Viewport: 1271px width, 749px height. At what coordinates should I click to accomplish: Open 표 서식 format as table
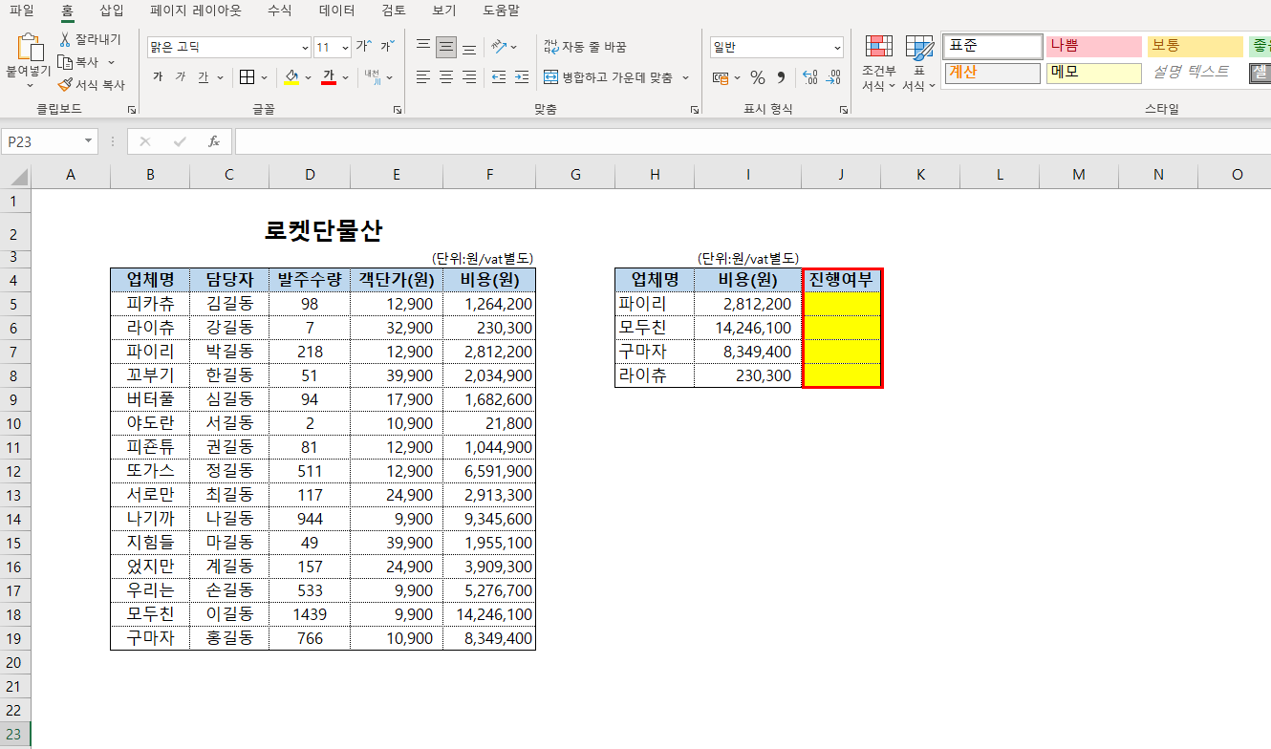(x=919, y=63)
